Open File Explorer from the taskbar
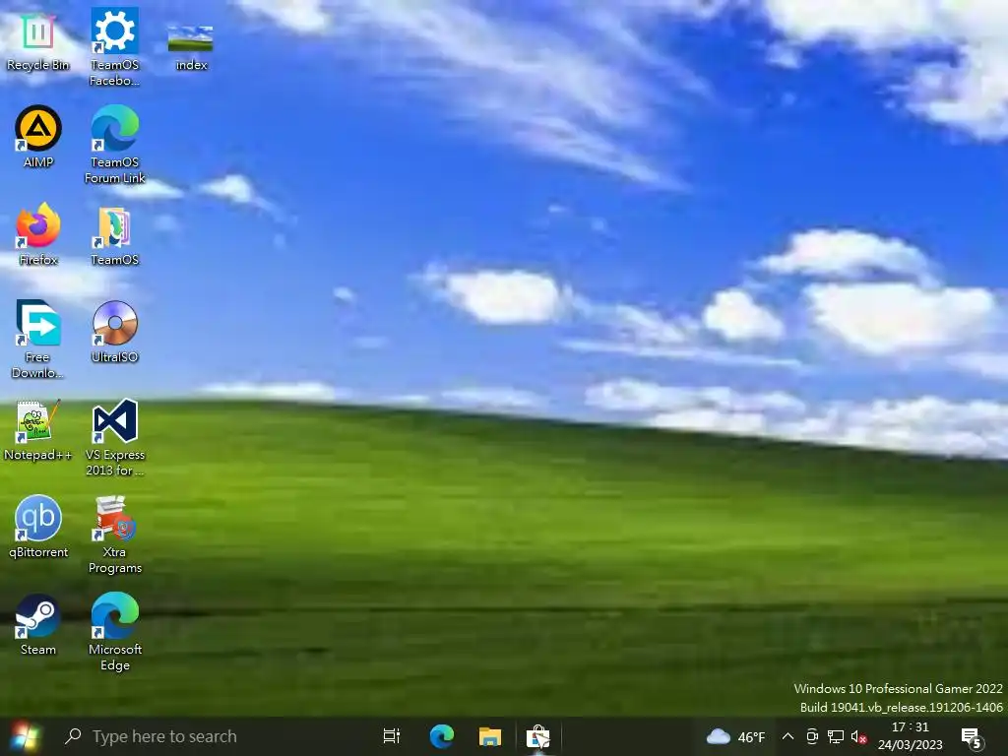Screen dimensions: 1008x756 pos(490,736)
